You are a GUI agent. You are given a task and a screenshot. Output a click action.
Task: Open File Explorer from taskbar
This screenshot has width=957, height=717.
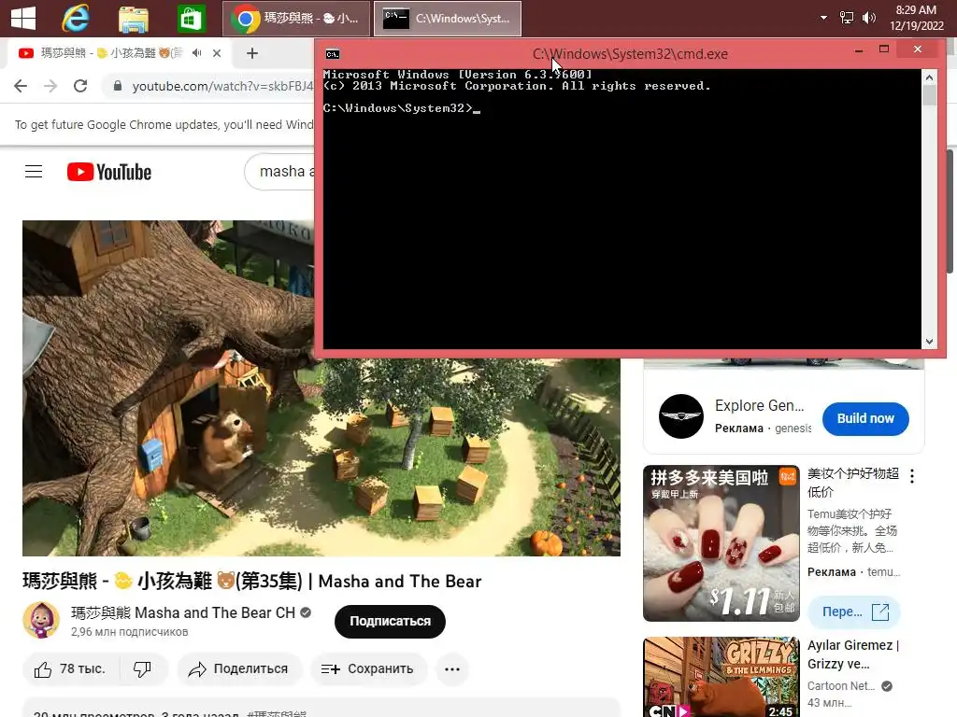tap(133, 19)
